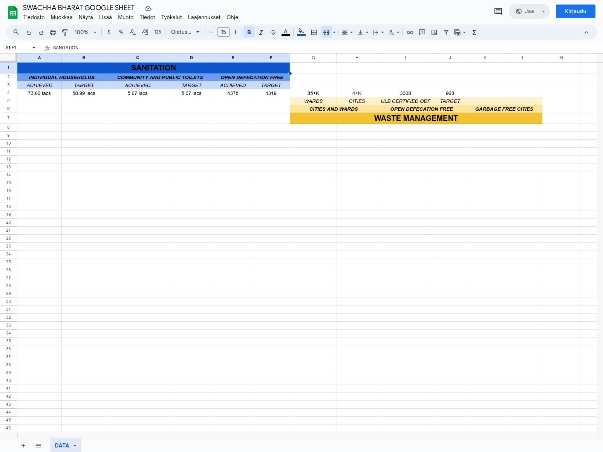The height and width of the screenshot is (452, 603).
Task: Open font family Oletus dropdown
Action: (x=185, y=32)
